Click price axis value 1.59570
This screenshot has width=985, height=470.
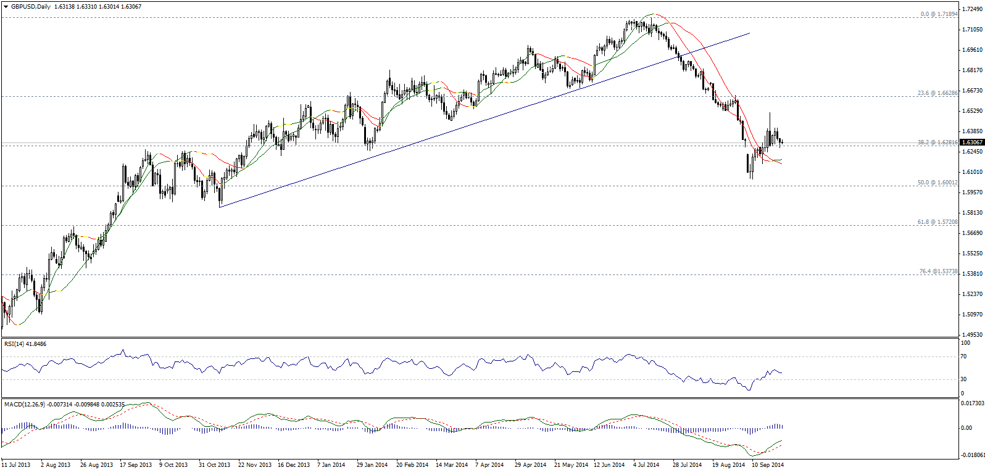(x=972, y=192)
